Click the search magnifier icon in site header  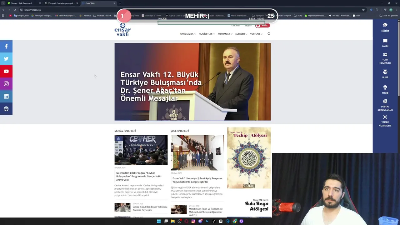269,34
